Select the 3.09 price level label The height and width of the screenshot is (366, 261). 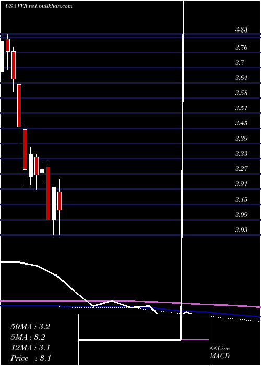pos(241,215)
